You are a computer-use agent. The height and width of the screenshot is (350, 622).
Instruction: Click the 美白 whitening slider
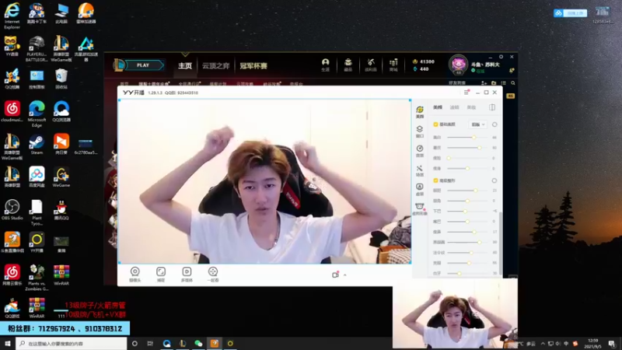coord(467,138)
